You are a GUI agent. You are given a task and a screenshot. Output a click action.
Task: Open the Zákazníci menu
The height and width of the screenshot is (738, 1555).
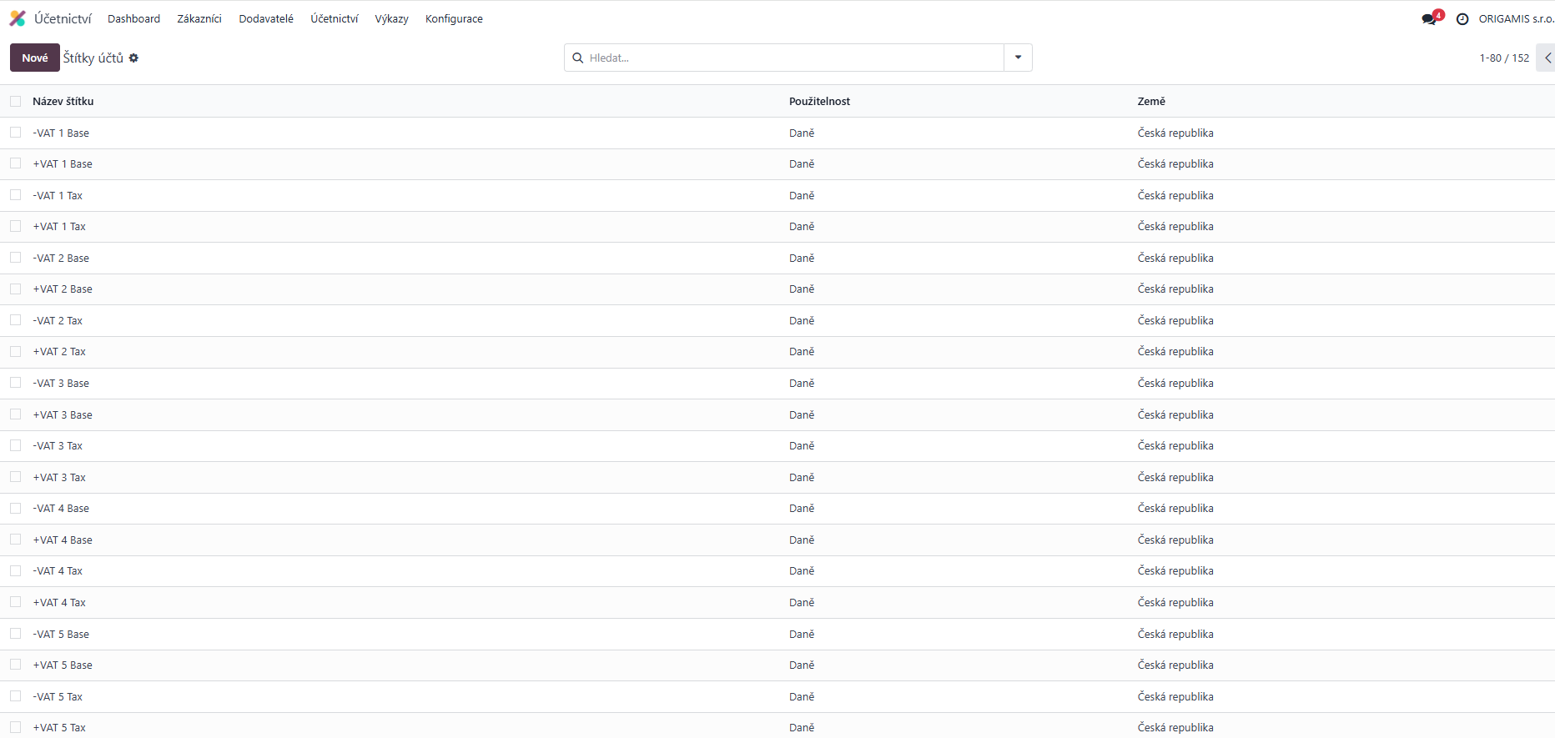199,19
